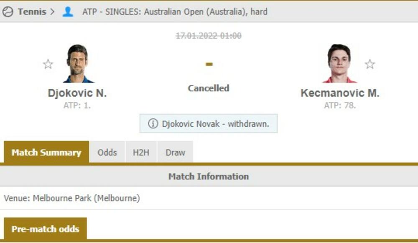Open the Tennis breadcrumb link

tap(32, 12)
